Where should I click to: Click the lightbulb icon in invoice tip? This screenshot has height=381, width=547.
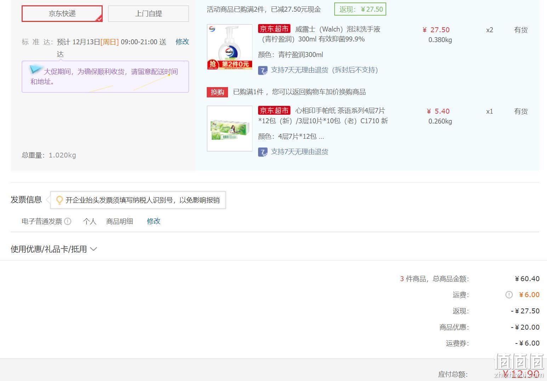(59, 200)
